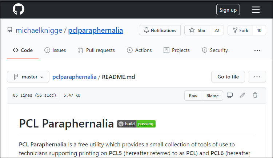This screenshot has width=273, height=158.
Task: Open the Projects tab
Action: tap(177, 50)
